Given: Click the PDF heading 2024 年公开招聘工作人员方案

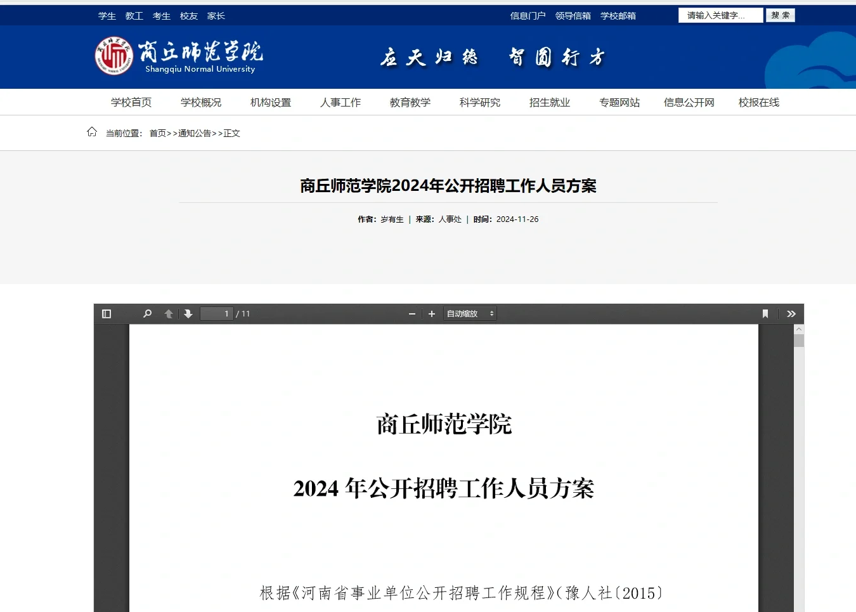Looking at the screenshot, I should click(444, 488).
